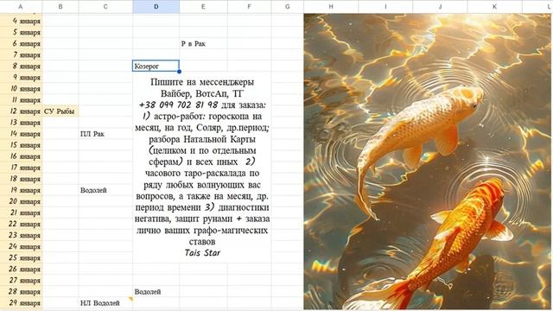Viewport: 553px width, 311px height.
Task: Click date cell '12 января'
Action: click(x=21, y=111)
